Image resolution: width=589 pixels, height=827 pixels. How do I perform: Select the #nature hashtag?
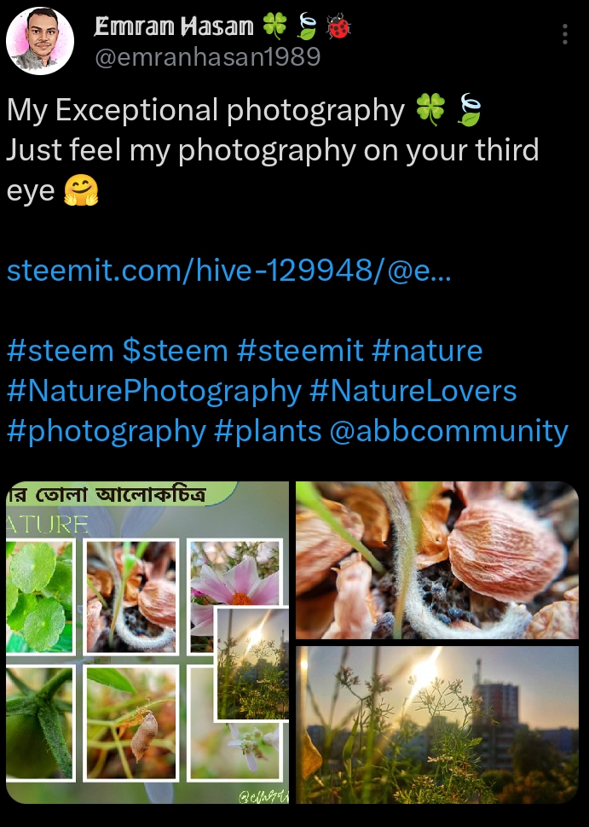coord(427,351)
